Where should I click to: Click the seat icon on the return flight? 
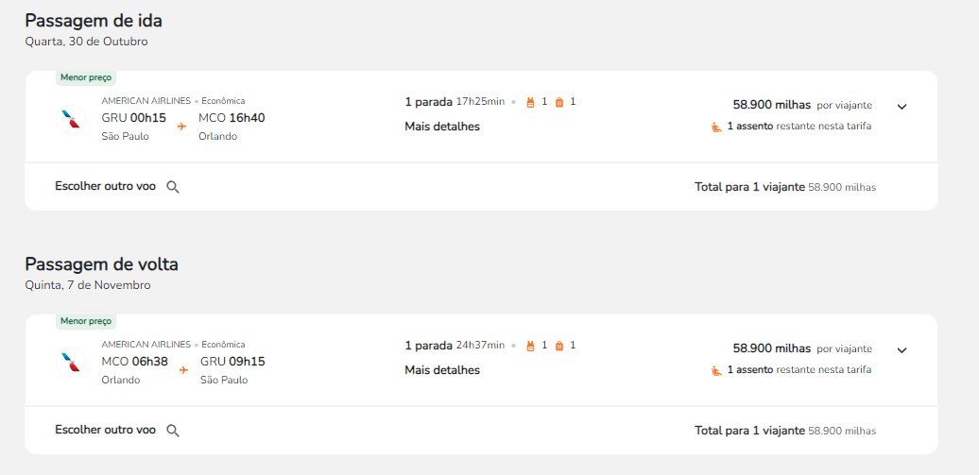[x=716, y=370]
